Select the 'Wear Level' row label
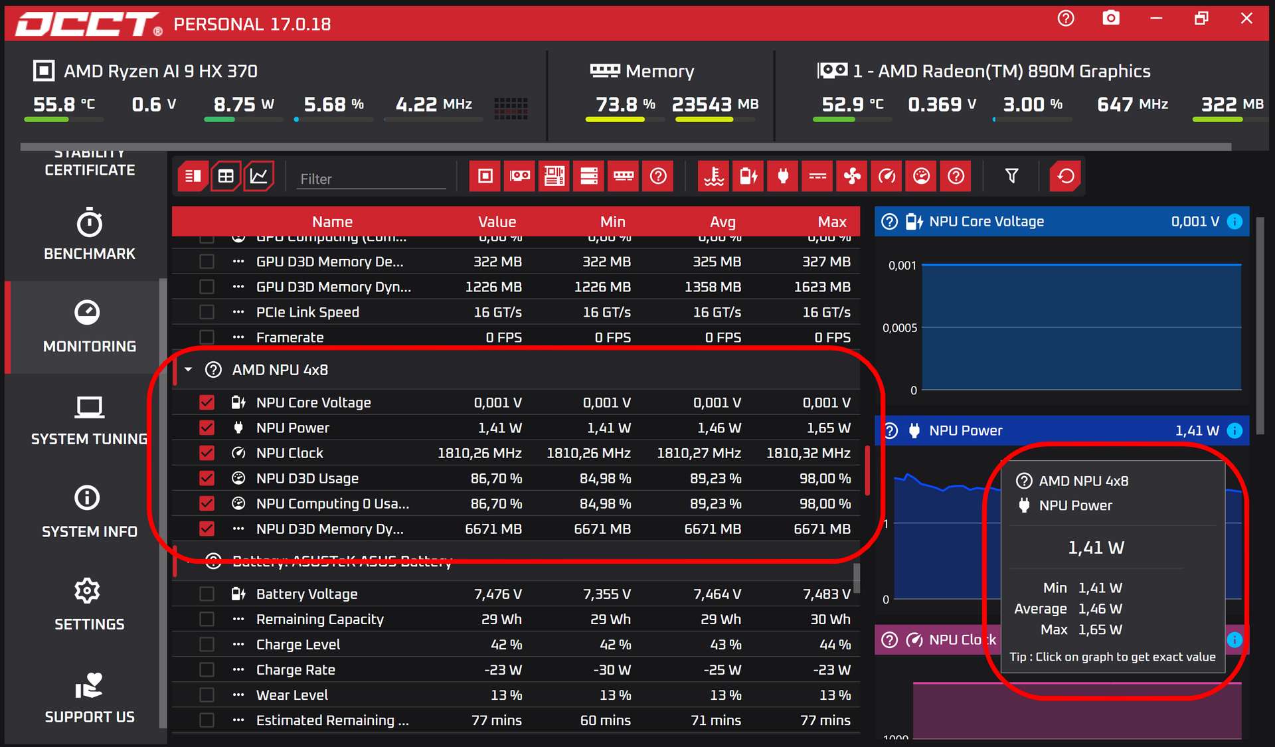Screen dimensions: 1275x747 point(292,695)
